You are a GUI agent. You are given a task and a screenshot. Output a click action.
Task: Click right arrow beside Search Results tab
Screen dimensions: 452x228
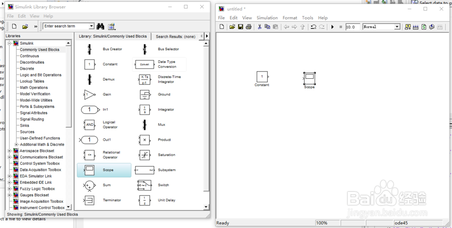tap(207, 36)
